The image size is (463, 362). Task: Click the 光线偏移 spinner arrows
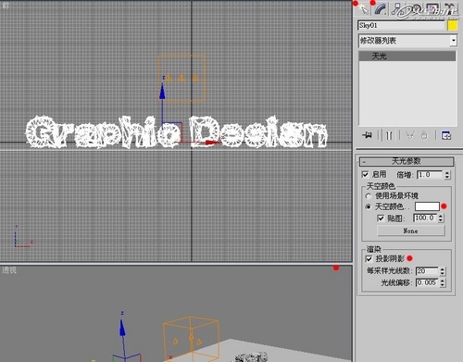(x=443, y=282)
